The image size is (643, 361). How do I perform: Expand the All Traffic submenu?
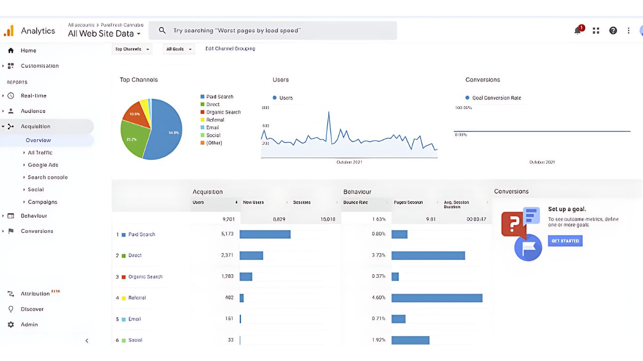pos(24,153)
